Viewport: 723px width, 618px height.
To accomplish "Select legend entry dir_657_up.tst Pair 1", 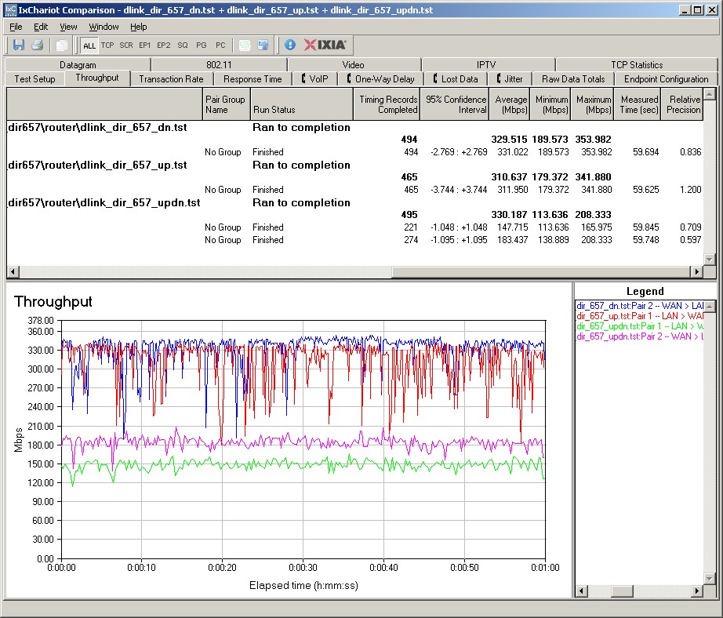I will (640, 316).
